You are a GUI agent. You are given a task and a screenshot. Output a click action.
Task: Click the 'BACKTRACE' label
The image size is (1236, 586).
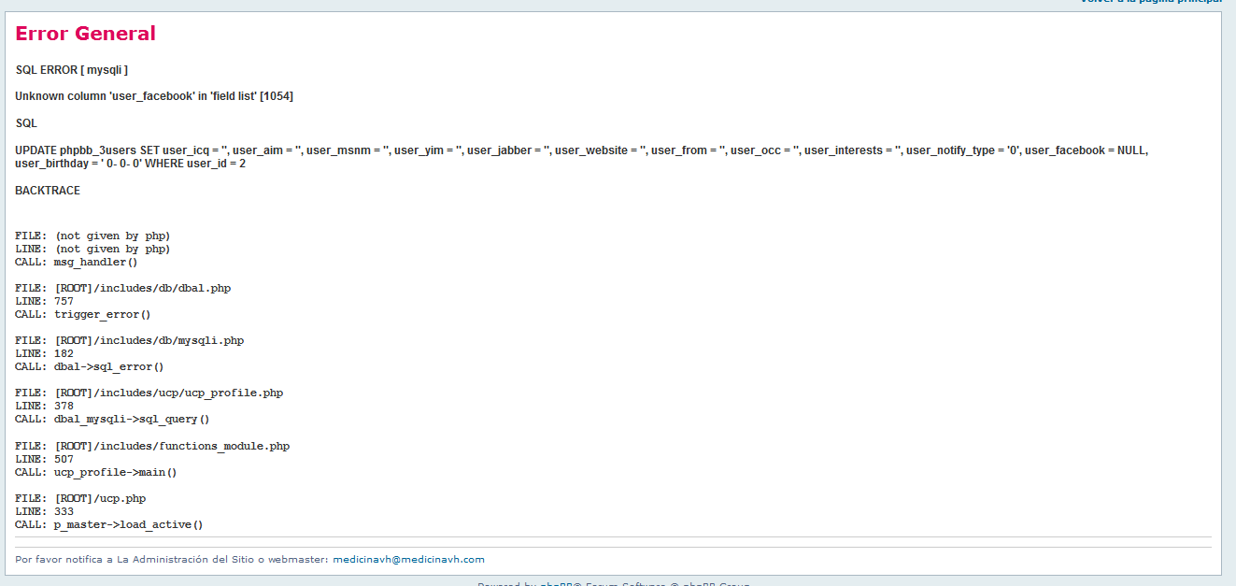48,191
